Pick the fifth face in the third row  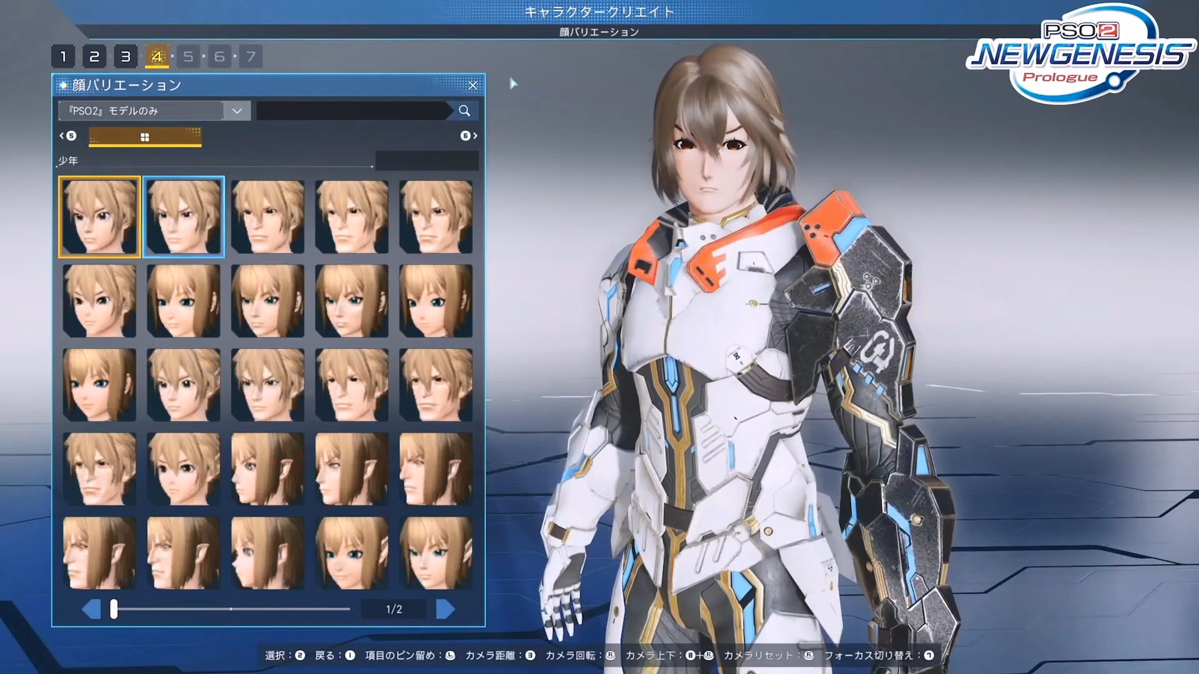click(437, 385)
